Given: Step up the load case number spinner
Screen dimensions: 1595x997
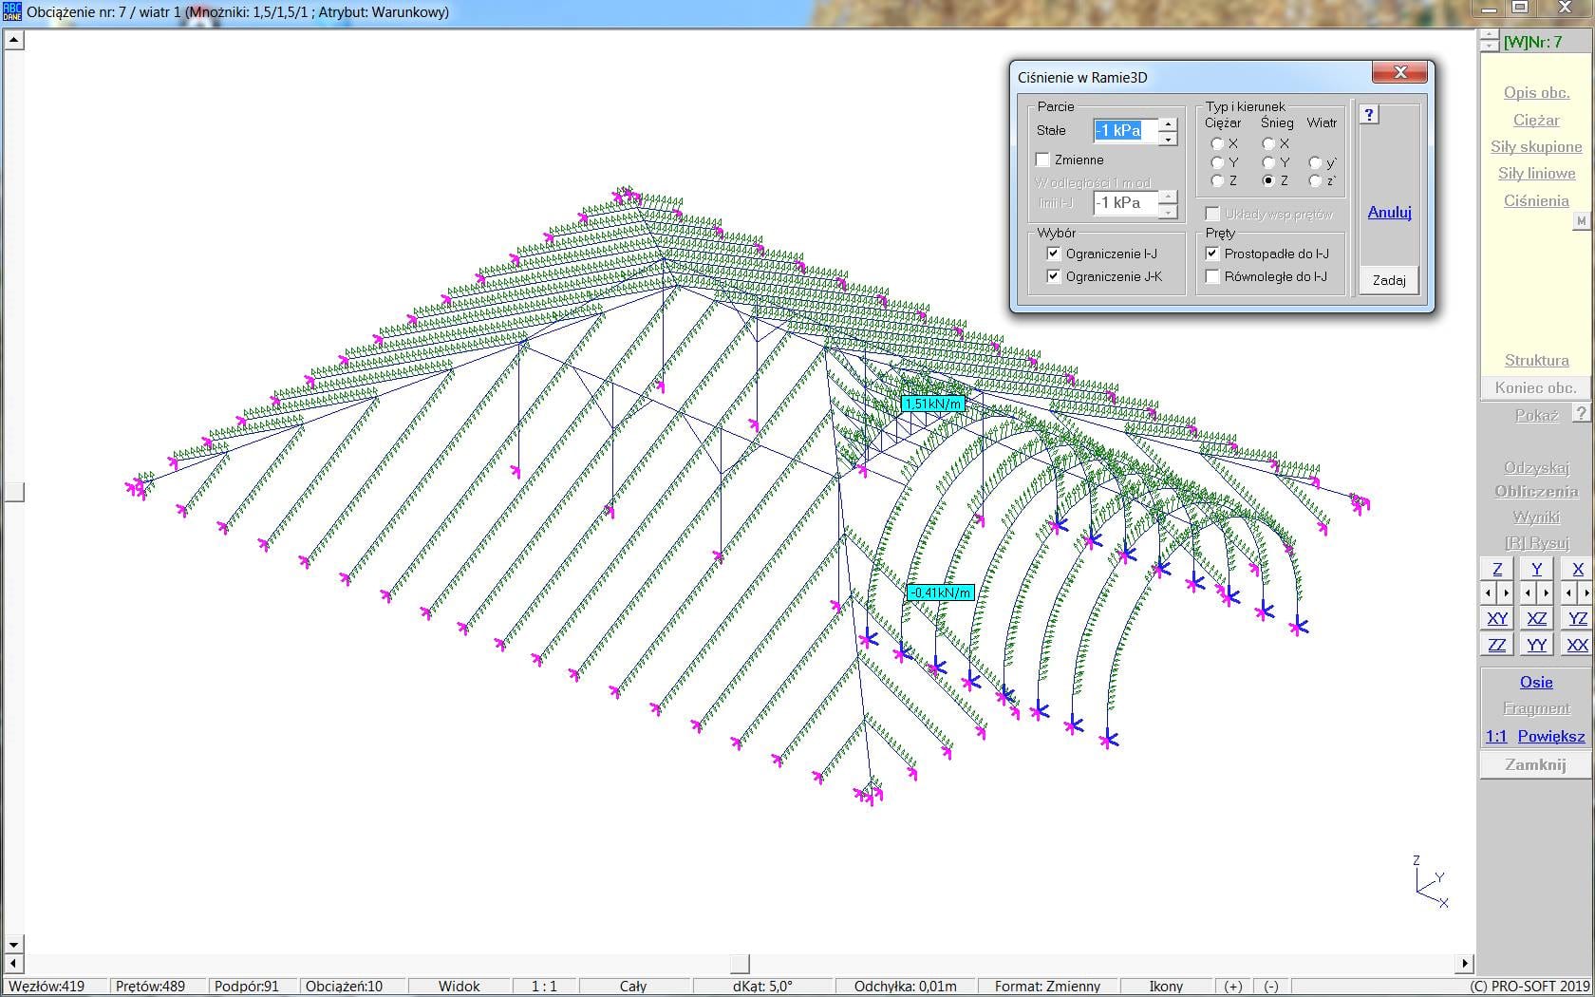Looking at the screenshot, I should (1488, 36).
